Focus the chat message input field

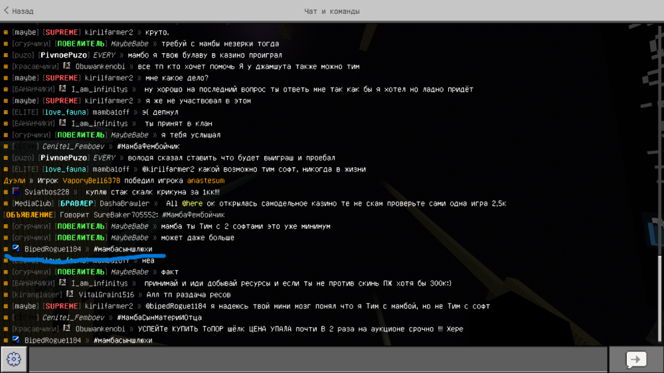tap(318, 360)
